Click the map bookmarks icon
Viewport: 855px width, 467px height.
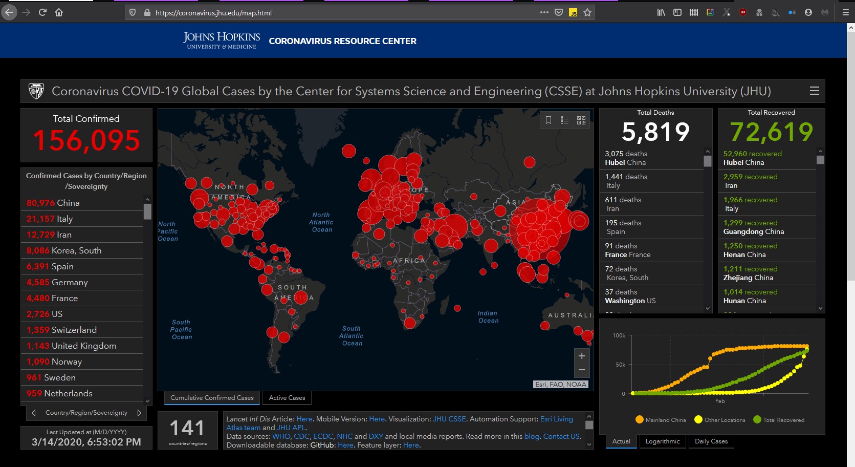pyautogui.click(x=548, y=120)
